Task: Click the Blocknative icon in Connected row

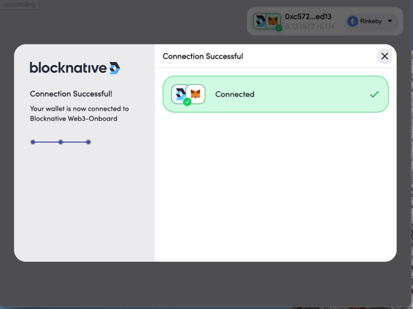Action: coord(180,93)
